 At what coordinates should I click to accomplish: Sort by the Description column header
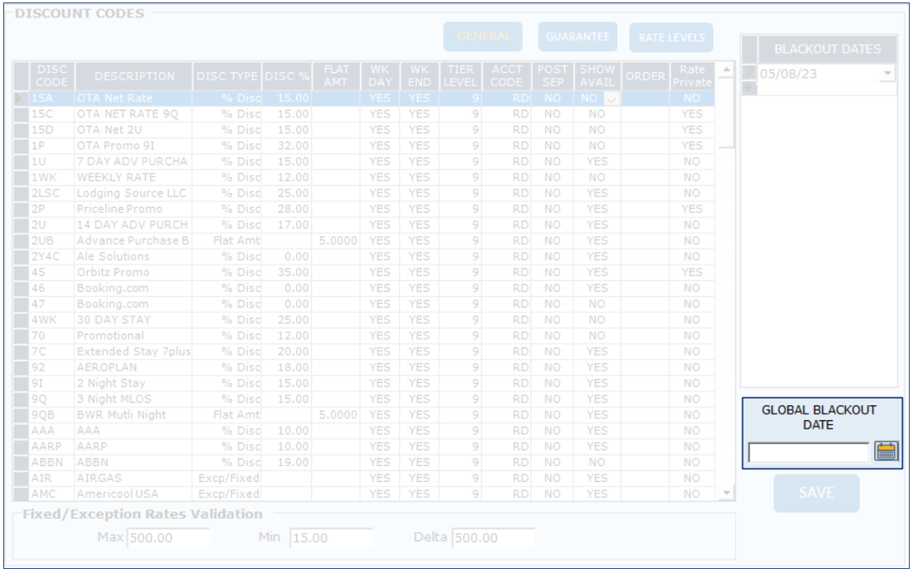[x=134, y=76]
